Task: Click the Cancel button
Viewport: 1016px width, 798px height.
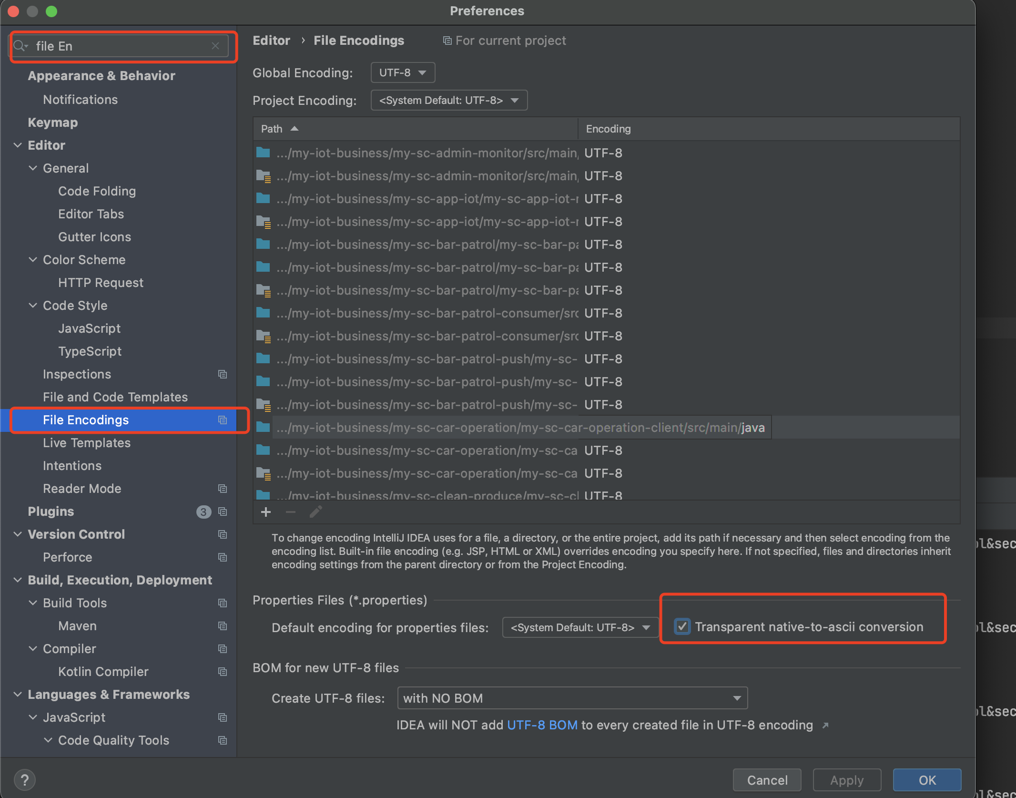Action: tap(767, 780)
